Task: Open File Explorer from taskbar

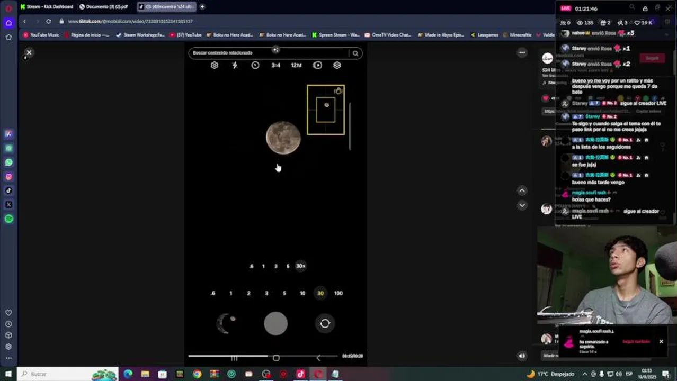Action: click(145, 374)
